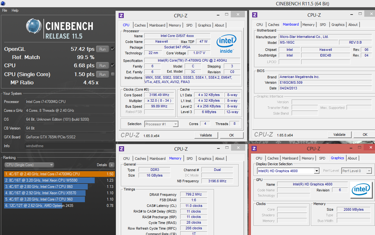Run the CPU benchmark
The width and height of the screenshot is (375, 235).
tap(102, 65)
